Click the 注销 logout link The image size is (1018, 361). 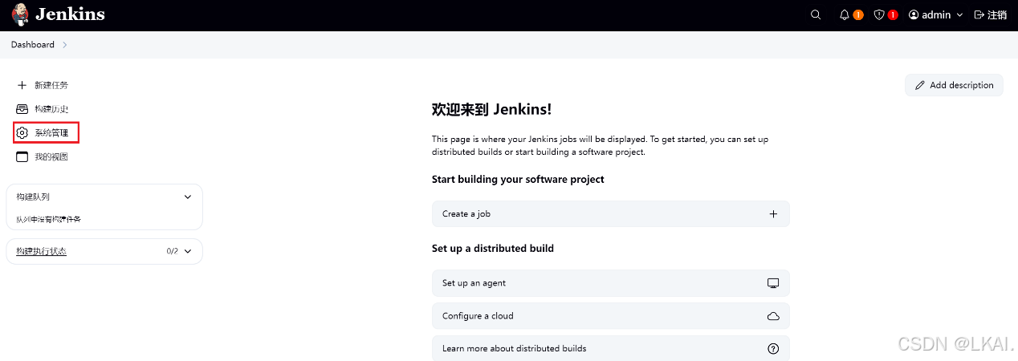point(991,14)
